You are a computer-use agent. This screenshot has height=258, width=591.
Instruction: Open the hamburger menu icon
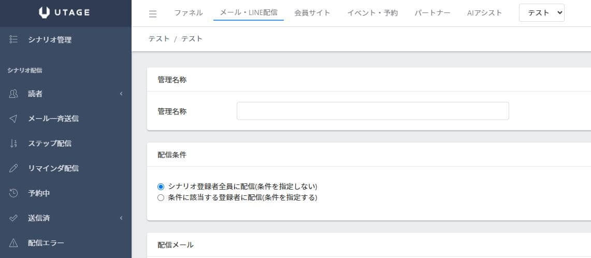tap(153, 14)
